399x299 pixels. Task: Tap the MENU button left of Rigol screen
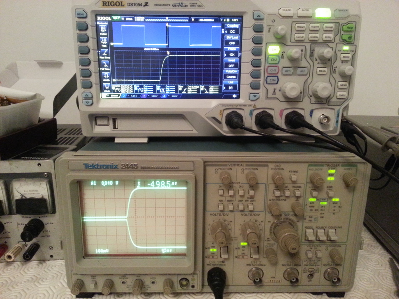[x=81, y=14]
